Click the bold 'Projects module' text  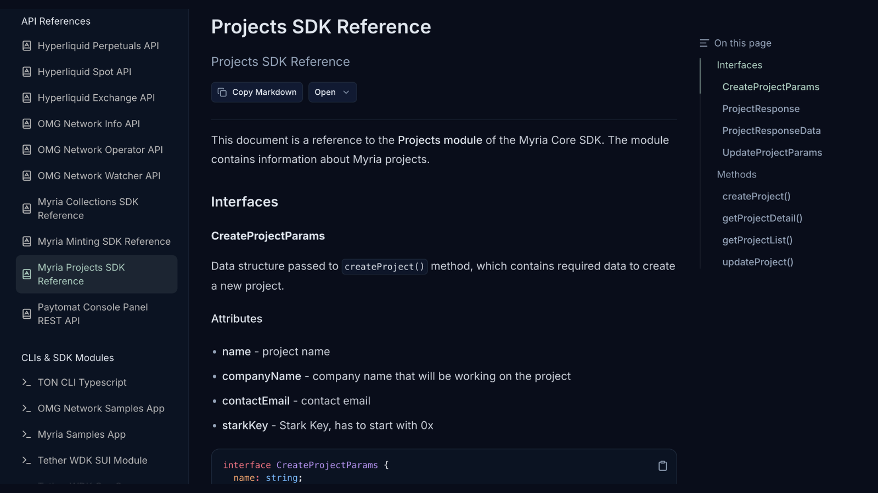click(440, 140)
